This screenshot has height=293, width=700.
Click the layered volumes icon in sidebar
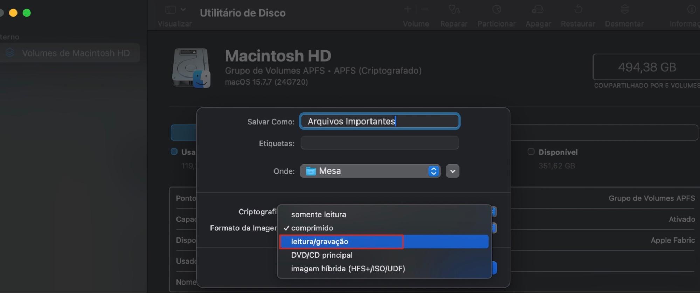pos(10,53)
